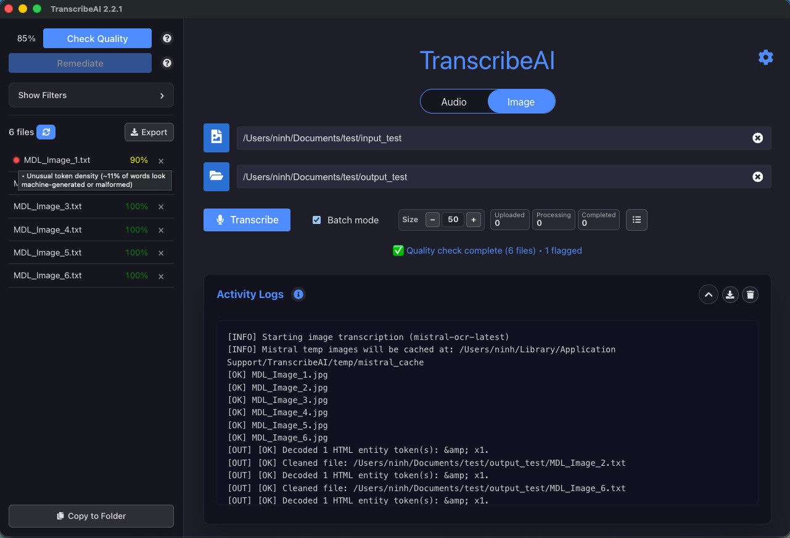Screen dimensions: 790x538
Task: Clear the input_test path field
Action: click(x=758, y=138)
